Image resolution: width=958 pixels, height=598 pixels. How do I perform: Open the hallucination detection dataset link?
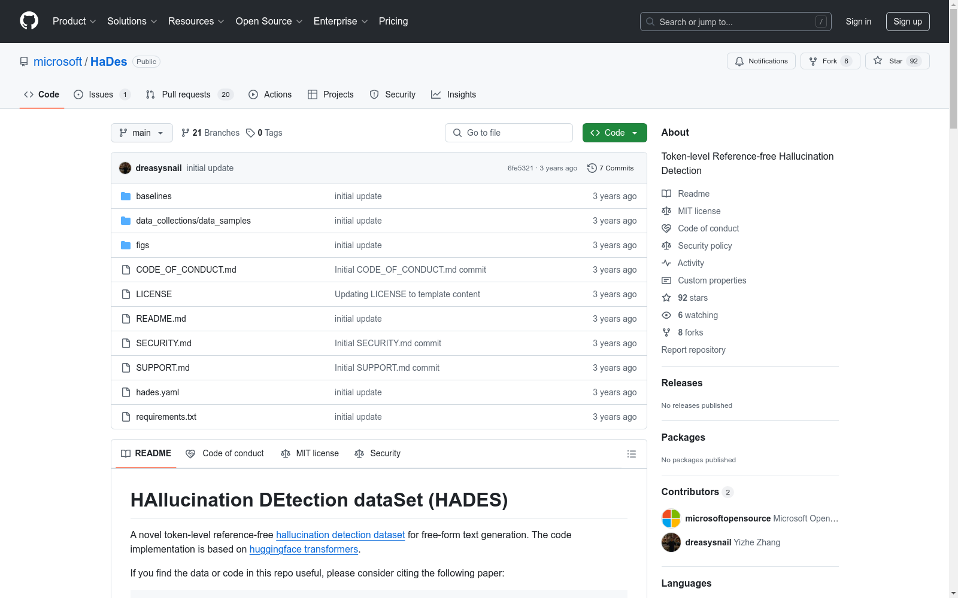tap(340, 535)
